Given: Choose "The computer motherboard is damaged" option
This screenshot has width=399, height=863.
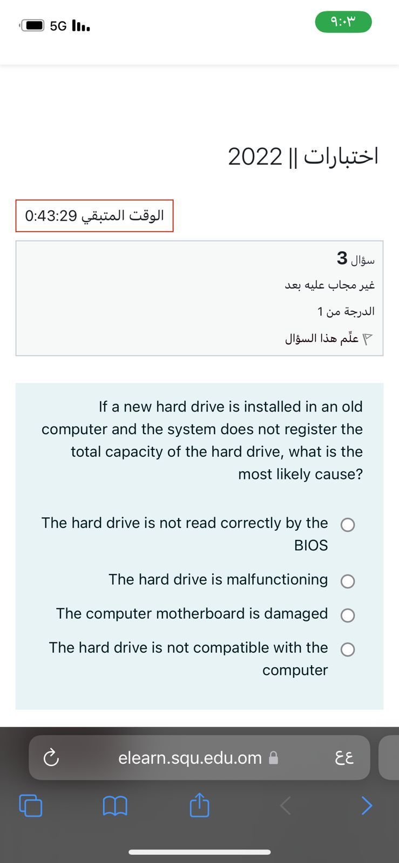Looking at the screenshot, I should 348,615.
